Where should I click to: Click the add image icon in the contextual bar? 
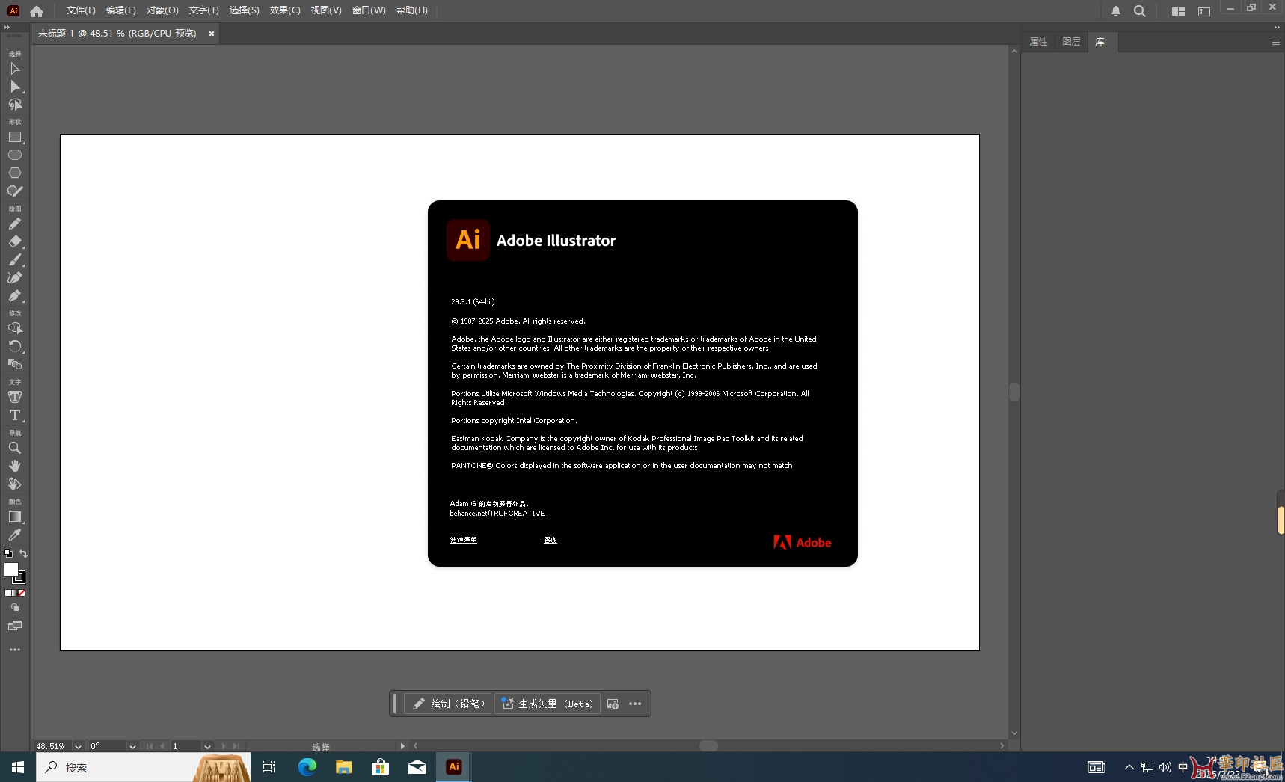(613, 704)
